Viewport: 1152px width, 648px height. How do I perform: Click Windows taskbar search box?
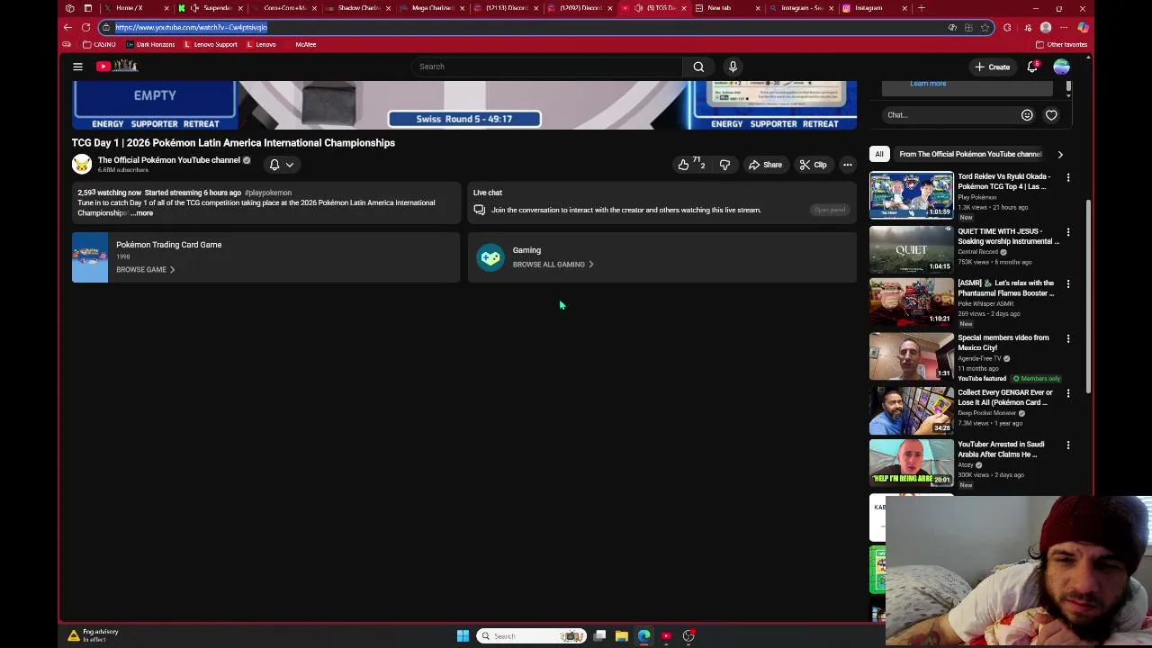(x=531, y=636)
